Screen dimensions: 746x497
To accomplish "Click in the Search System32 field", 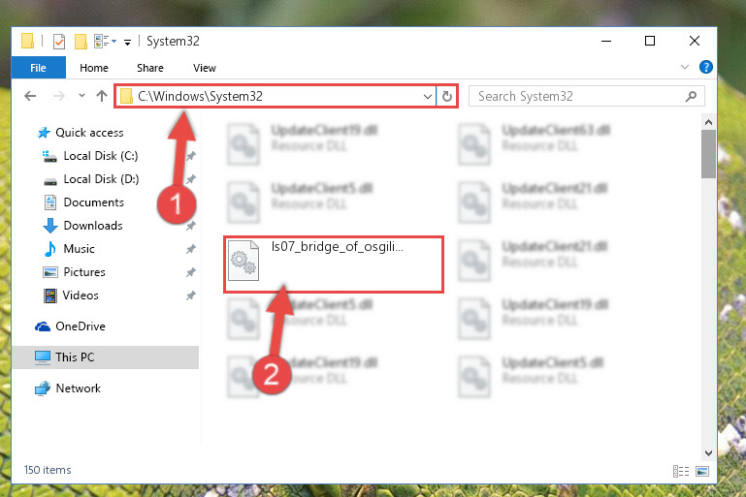I will (580, 97).
